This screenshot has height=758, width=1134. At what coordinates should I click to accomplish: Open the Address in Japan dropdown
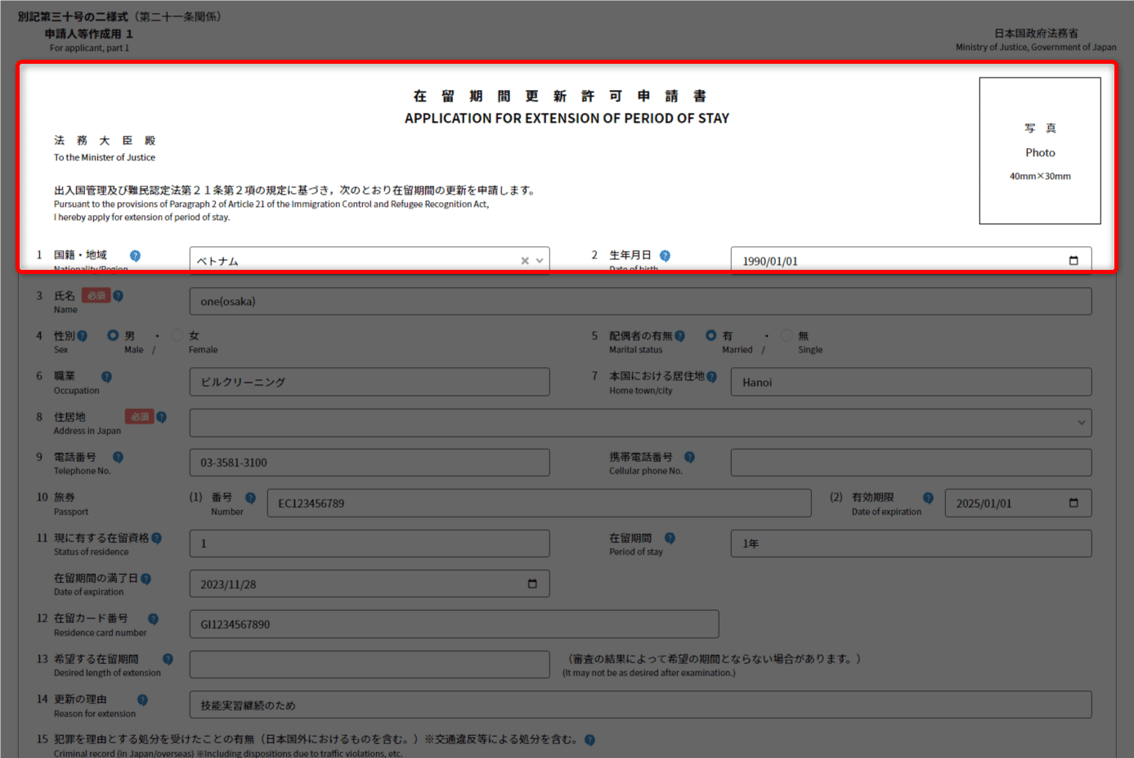(1081, 423)
